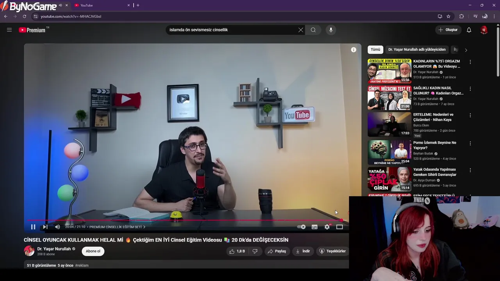Close the YouTube browser tab

pos(129,5)
